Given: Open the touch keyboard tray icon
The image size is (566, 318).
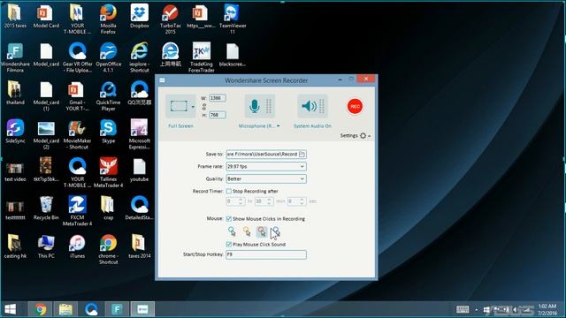Looking at the screenshot, I should 463,309.
